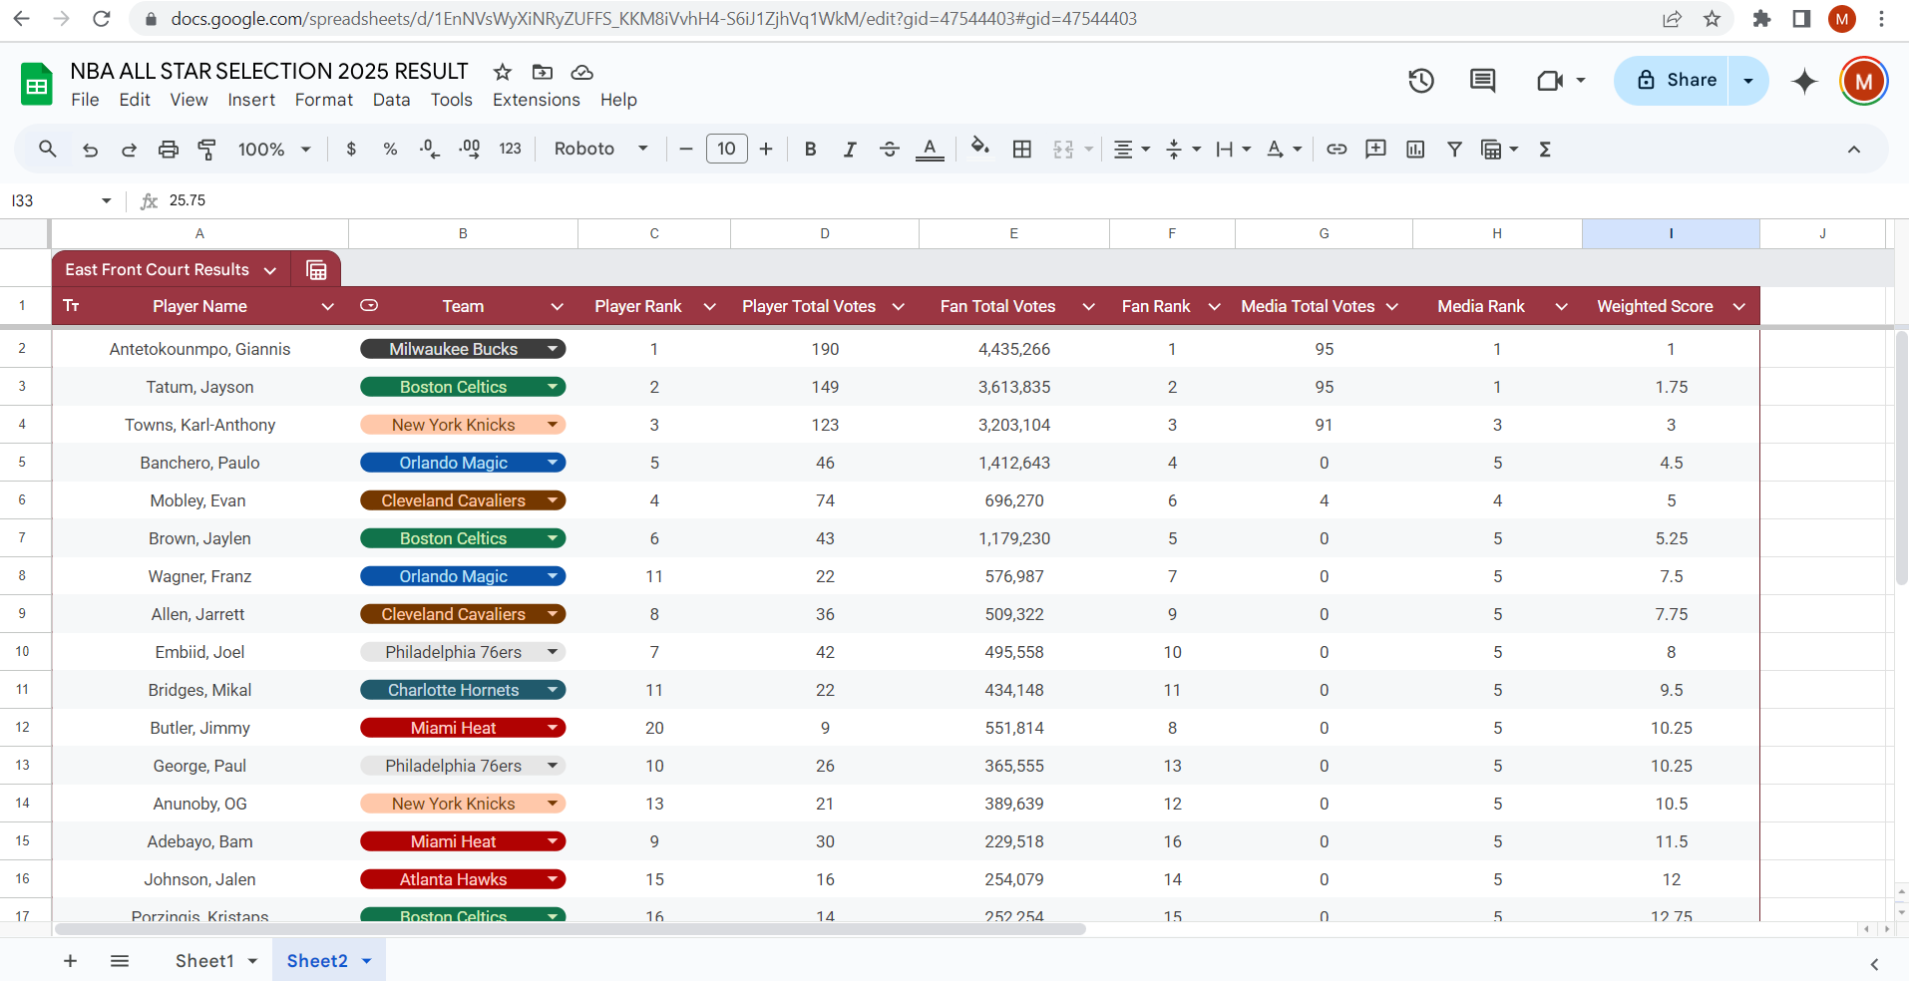Viewport: 1909px width, 981px height.
Task: Open the Data menu
Action: [392, 100]
